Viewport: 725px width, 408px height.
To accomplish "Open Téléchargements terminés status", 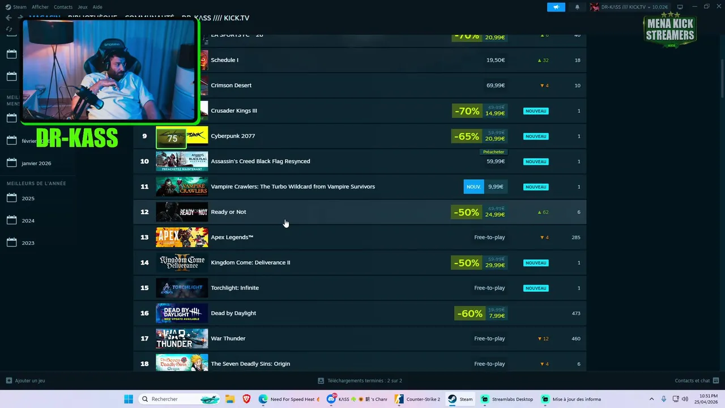I will 360,381.
